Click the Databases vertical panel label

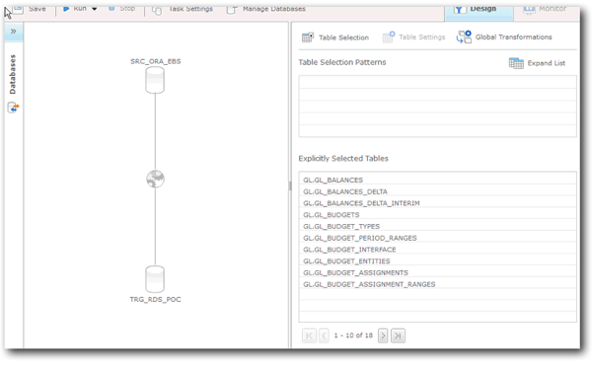tap(13, 74)
